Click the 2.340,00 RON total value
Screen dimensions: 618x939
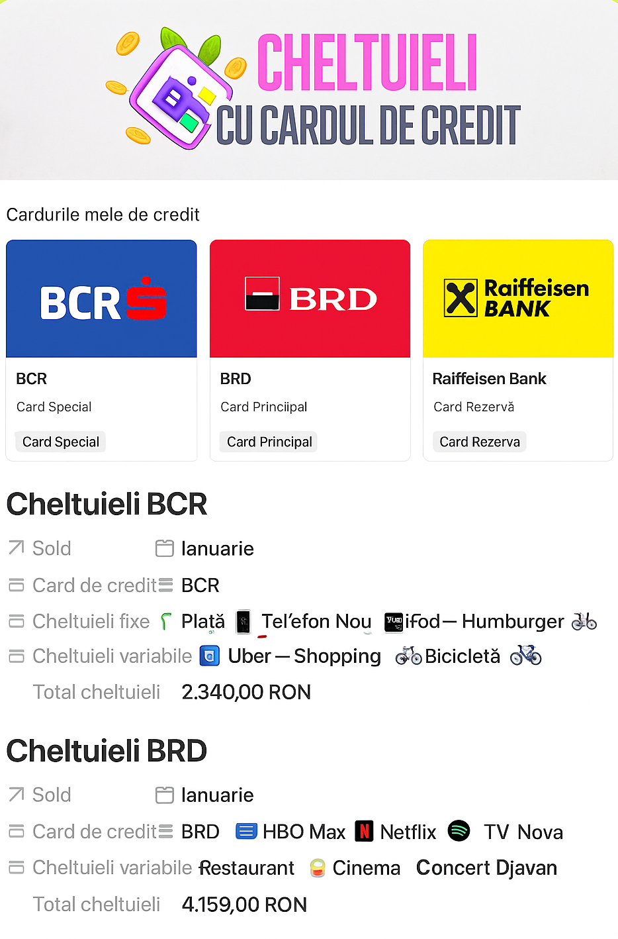tap(246, 692)
